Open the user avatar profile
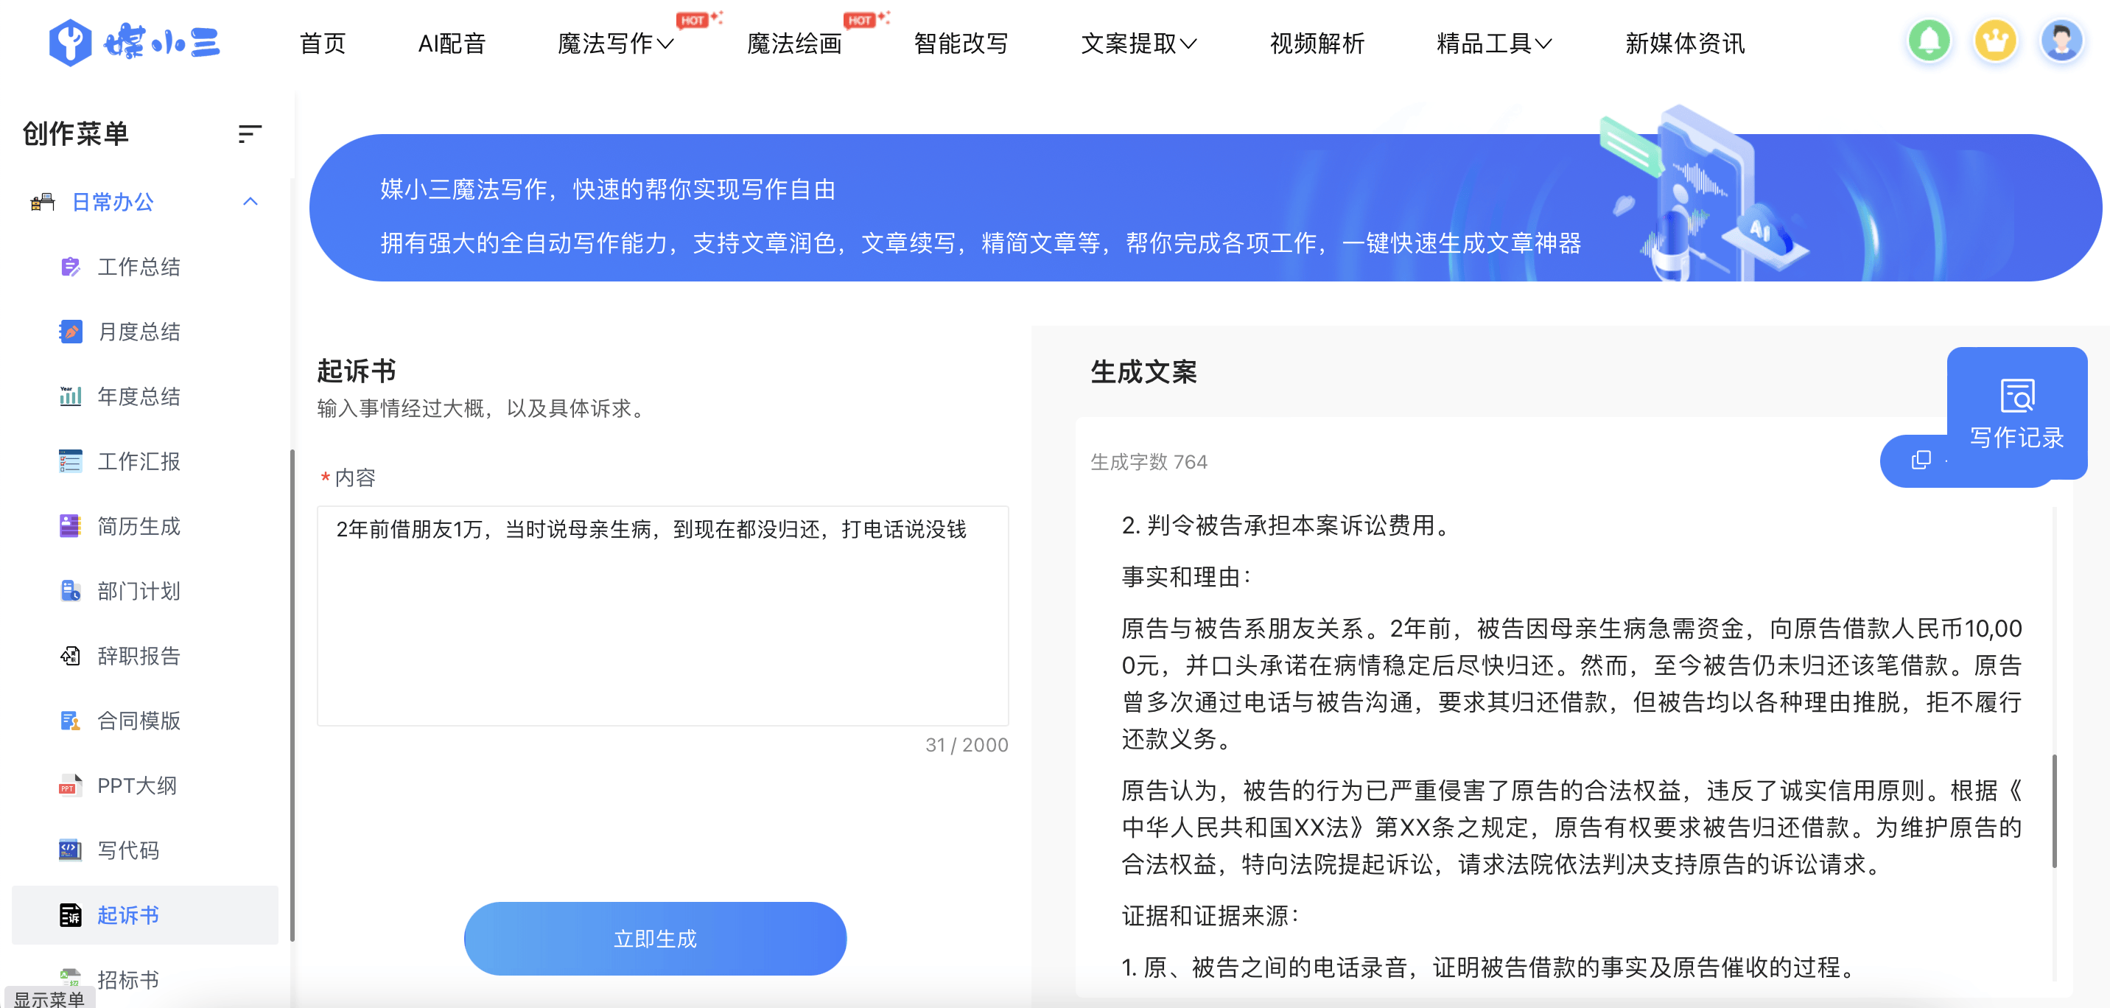Screen dimensions: 2110x1008 tap(2061, 41)
